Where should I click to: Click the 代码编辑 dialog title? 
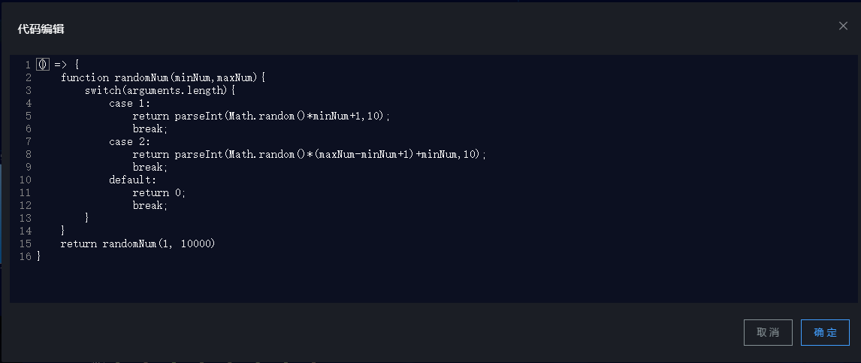click(41, 29)
